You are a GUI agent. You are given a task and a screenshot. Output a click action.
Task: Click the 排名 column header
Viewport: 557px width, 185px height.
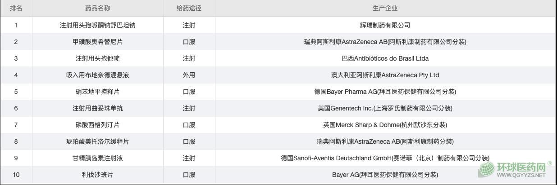[x=16, y=8]
